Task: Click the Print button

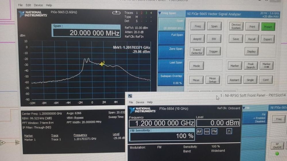Action: (252, 27)
